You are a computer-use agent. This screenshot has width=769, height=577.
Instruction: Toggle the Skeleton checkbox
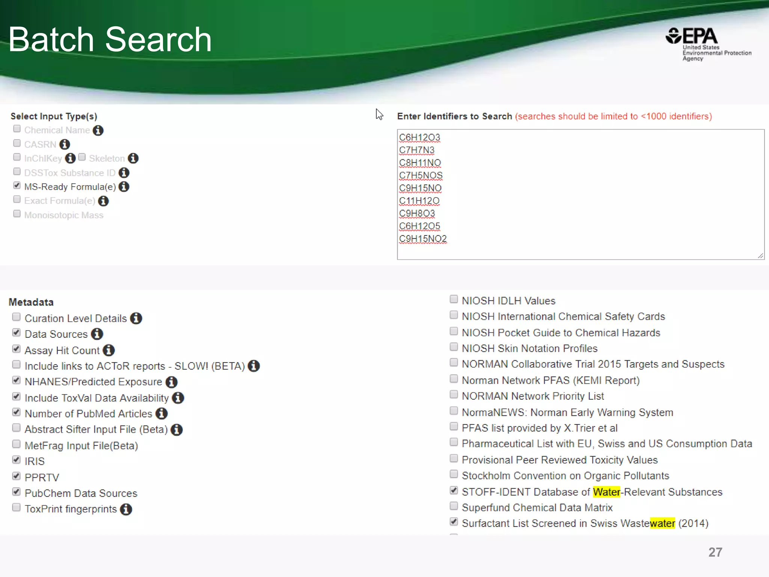coord(82,157)
